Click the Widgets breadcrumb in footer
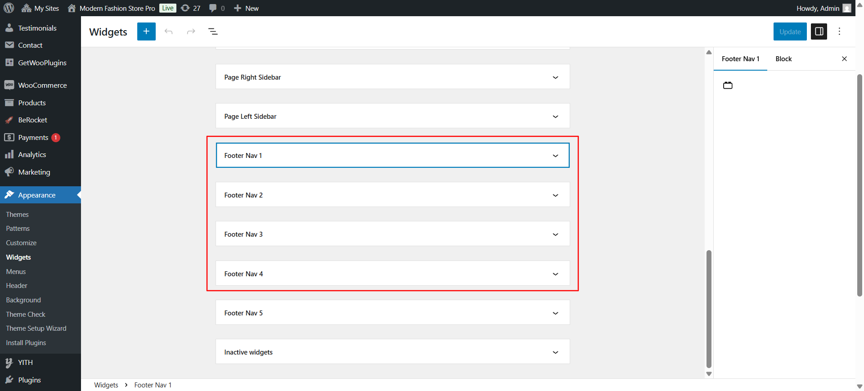Screen dimensions: 864x391 coord(106,385)
